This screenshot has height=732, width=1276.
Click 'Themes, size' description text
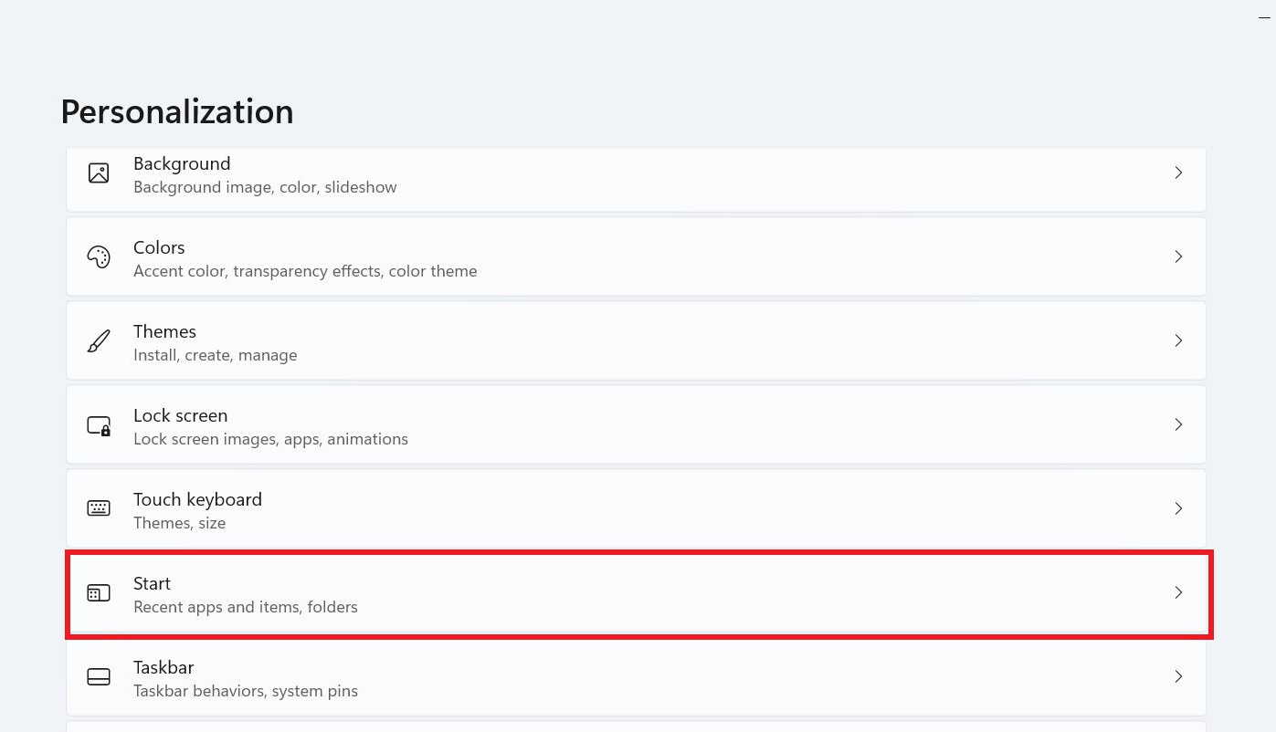pos(179,523)
